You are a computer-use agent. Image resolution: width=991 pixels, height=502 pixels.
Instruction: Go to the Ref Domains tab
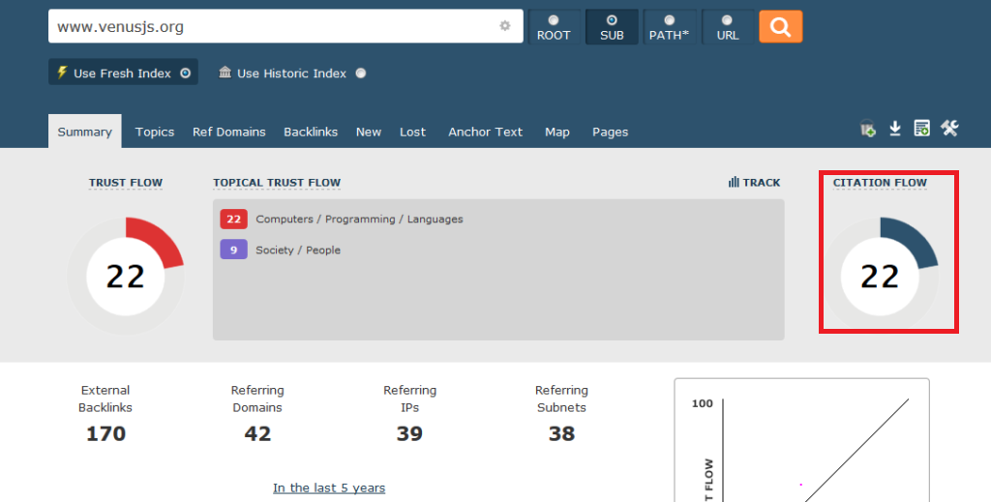(x=228, y=132)
